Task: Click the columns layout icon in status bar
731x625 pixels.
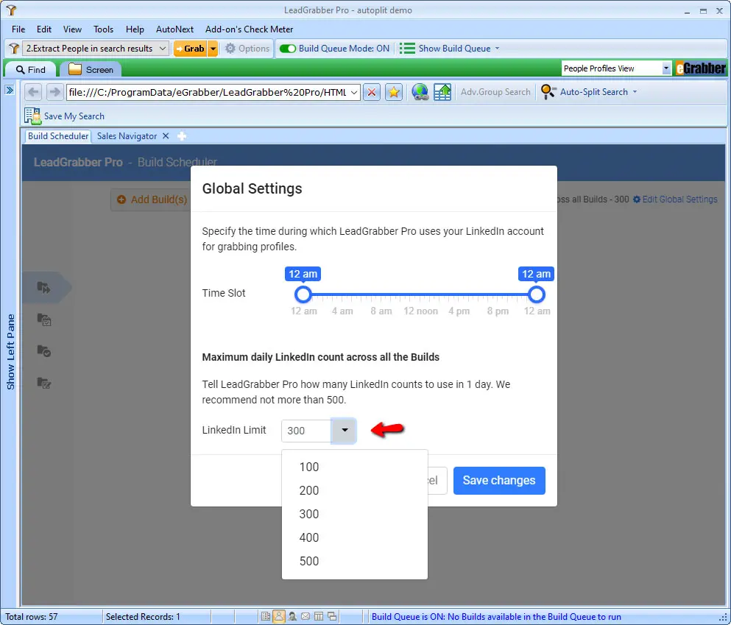Action: click(x=319, y=617)
